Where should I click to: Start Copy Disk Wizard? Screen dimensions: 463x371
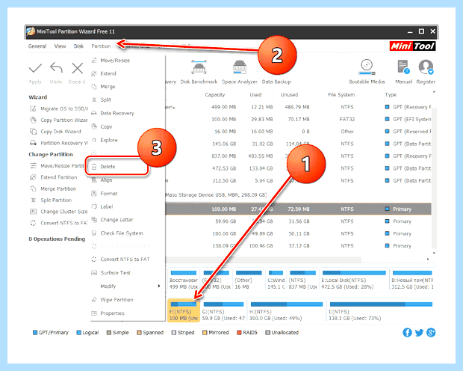(55, 132)
